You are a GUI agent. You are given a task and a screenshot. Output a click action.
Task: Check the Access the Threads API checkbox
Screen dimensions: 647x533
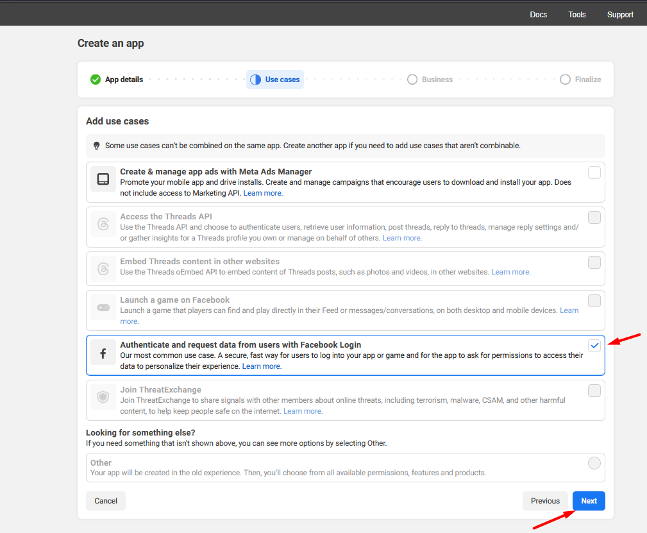pyautogui.click(x=594, y=217)
